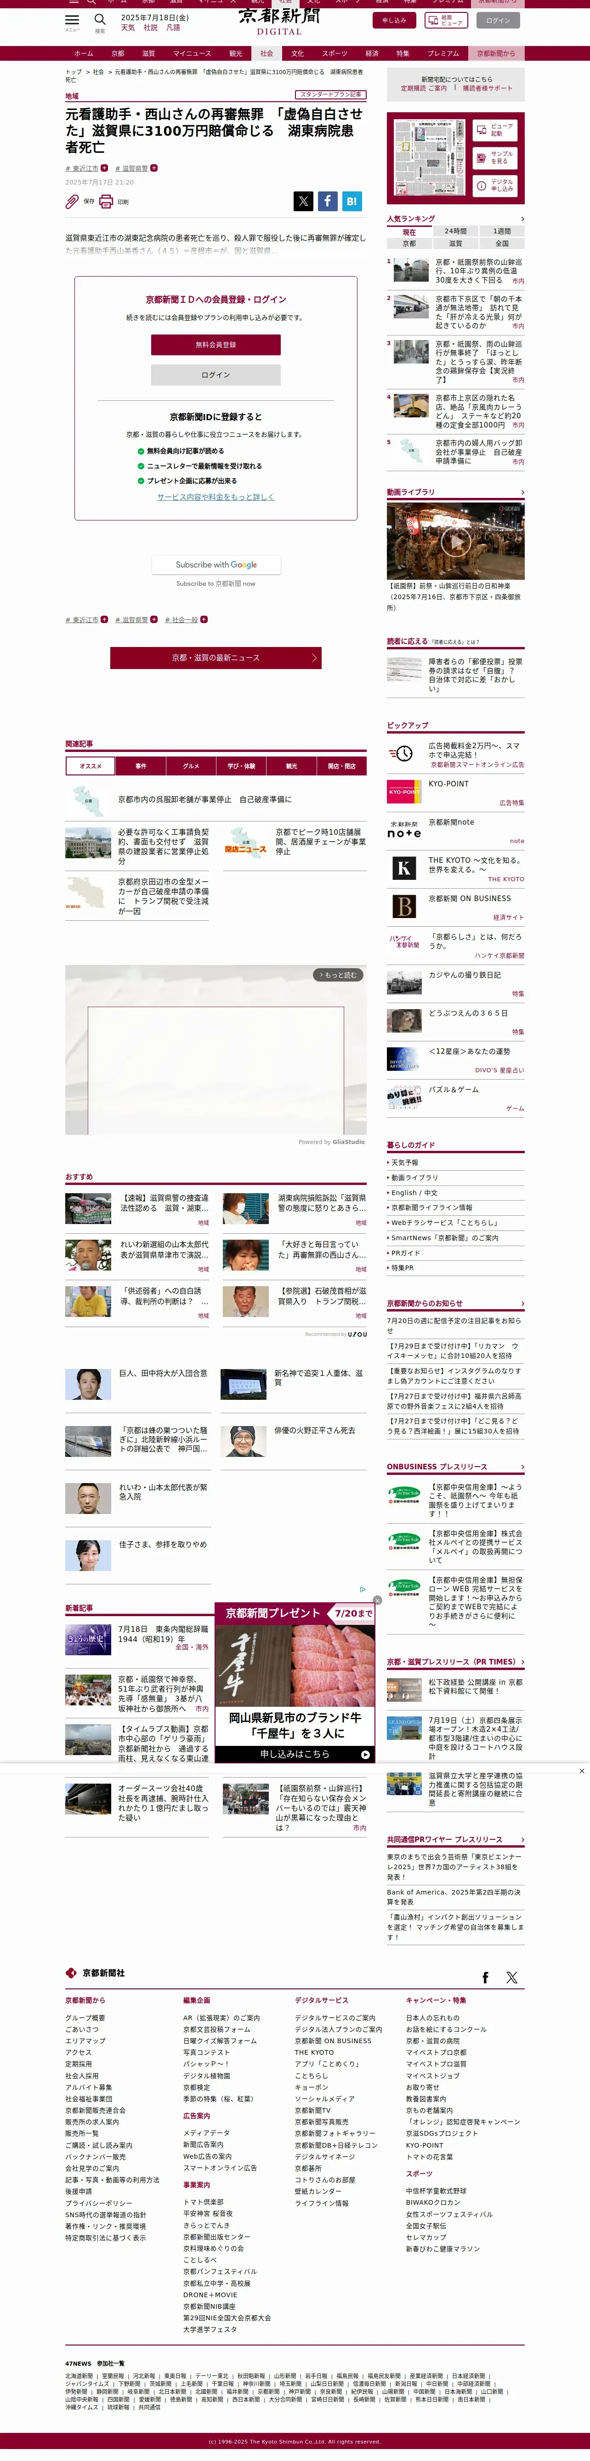Expand the 人気ランキング chevron

point(521,219)
